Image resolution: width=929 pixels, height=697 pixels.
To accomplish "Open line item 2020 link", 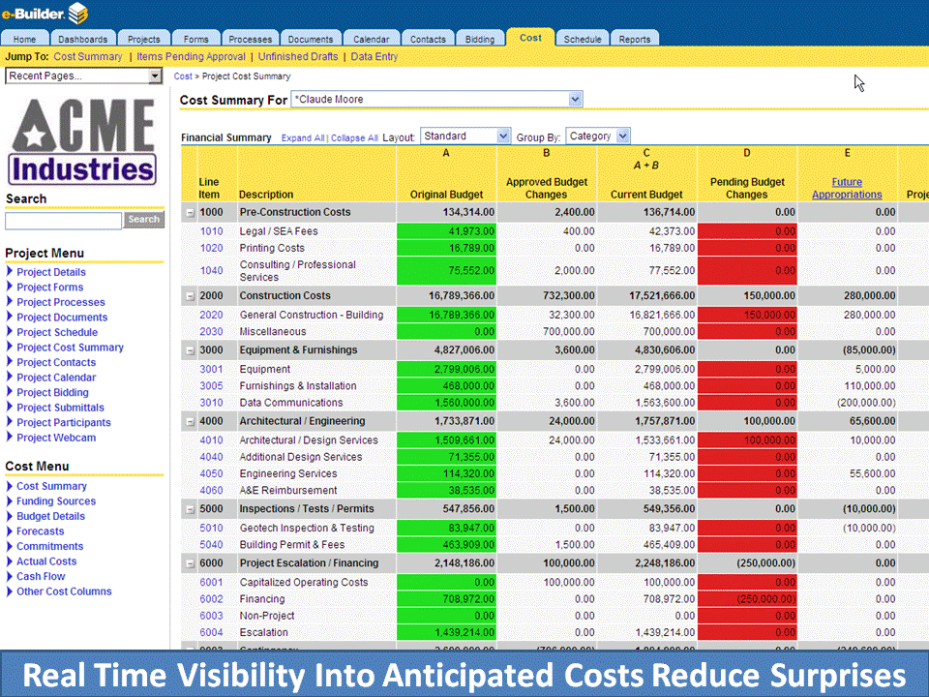I will coord(211,315).
